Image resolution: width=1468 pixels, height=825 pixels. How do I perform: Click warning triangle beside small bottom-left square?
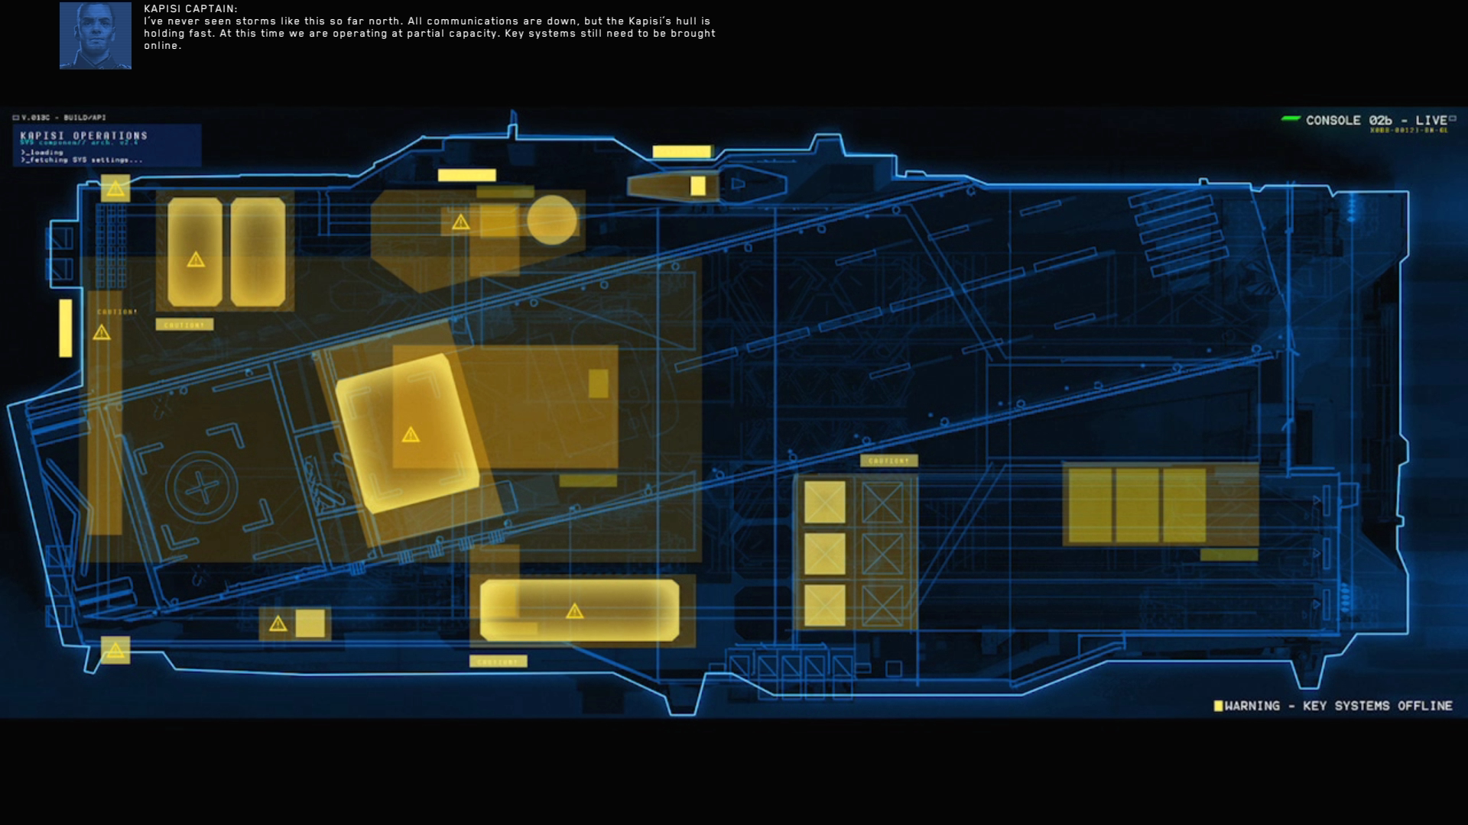[278, 624]
